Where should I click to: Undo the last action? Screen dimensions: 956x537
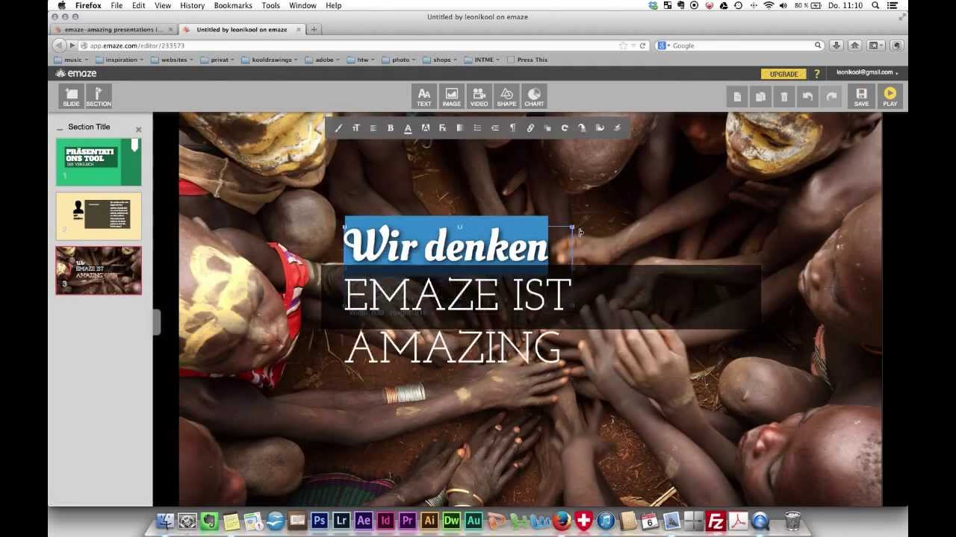(x=807, y=96)
